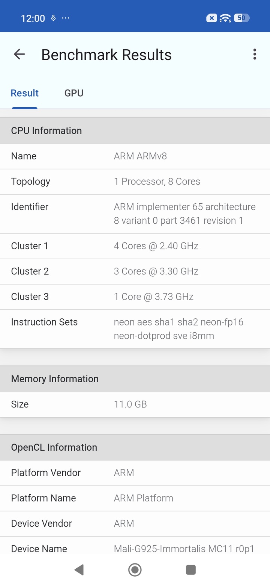Tap the status bar clock

(33, 18)
